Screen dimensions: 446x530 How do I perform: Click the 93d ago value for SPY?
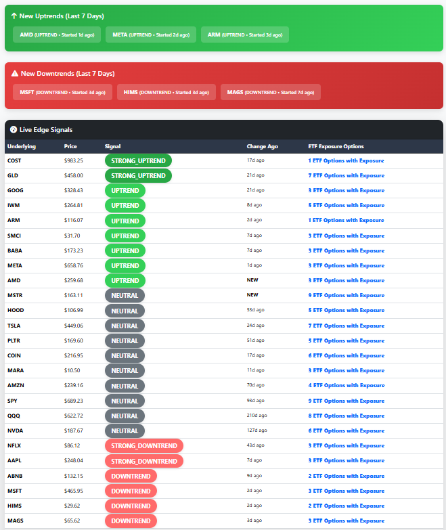point(255,400)
